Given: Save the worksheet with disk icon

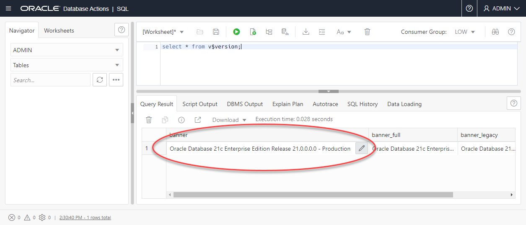Looking at the screenshot, I should (x=216, y=32).
